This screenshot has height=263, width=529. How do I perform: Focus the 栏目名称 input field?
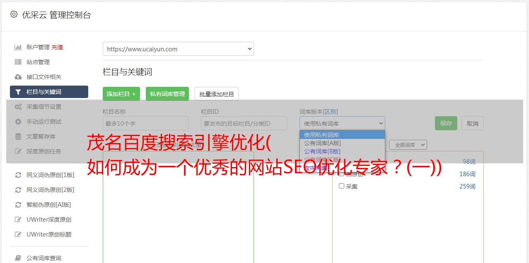pyautogui.click(x=145, y=123)
